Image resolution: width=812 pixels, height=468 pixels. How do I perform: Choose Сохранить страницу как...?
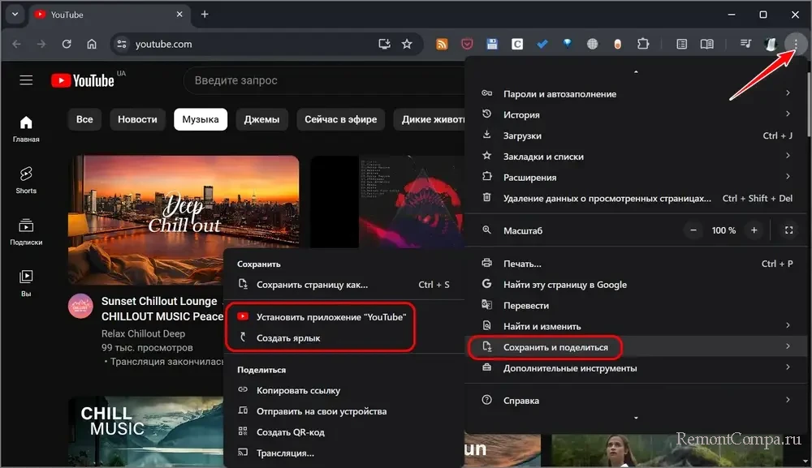pos(343,285)
